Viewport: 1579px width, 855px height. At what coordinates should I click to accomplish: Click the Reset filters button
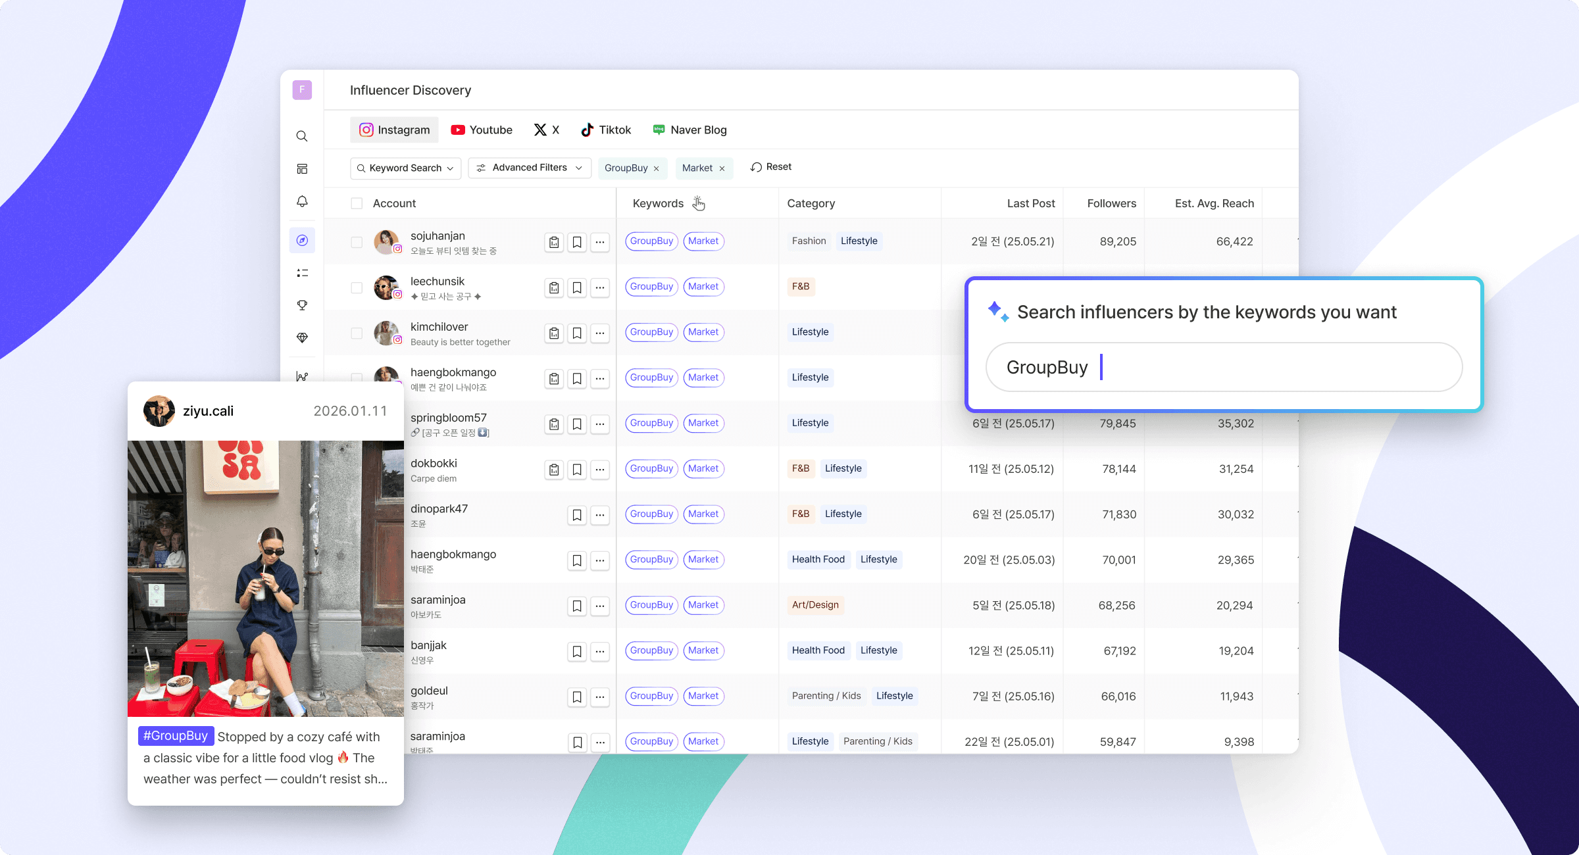pyautogui.click(x=771, y=167)
